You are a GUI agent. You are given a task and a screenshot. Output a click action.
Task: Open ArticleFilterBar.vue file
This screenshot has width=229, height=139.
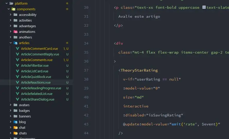pyautogui.click(x=35, y=65)
